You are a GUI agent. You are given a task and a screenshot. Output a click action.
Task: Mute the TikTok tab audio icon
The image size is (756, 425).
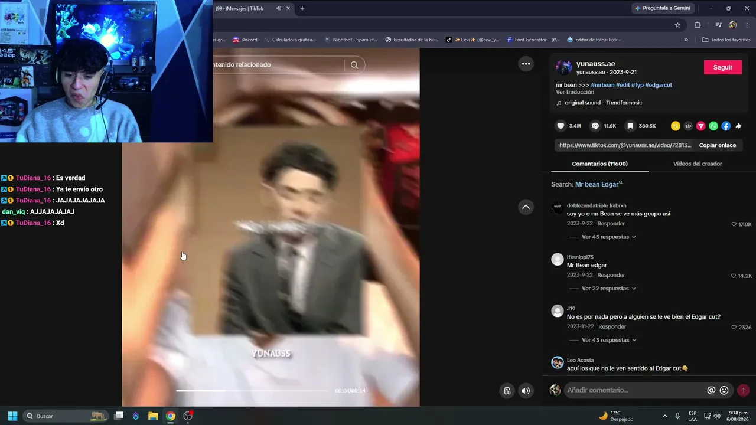[x=278, y=8]
